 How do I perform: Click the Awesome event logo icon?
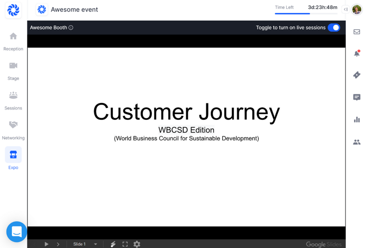tap(42, 10)
